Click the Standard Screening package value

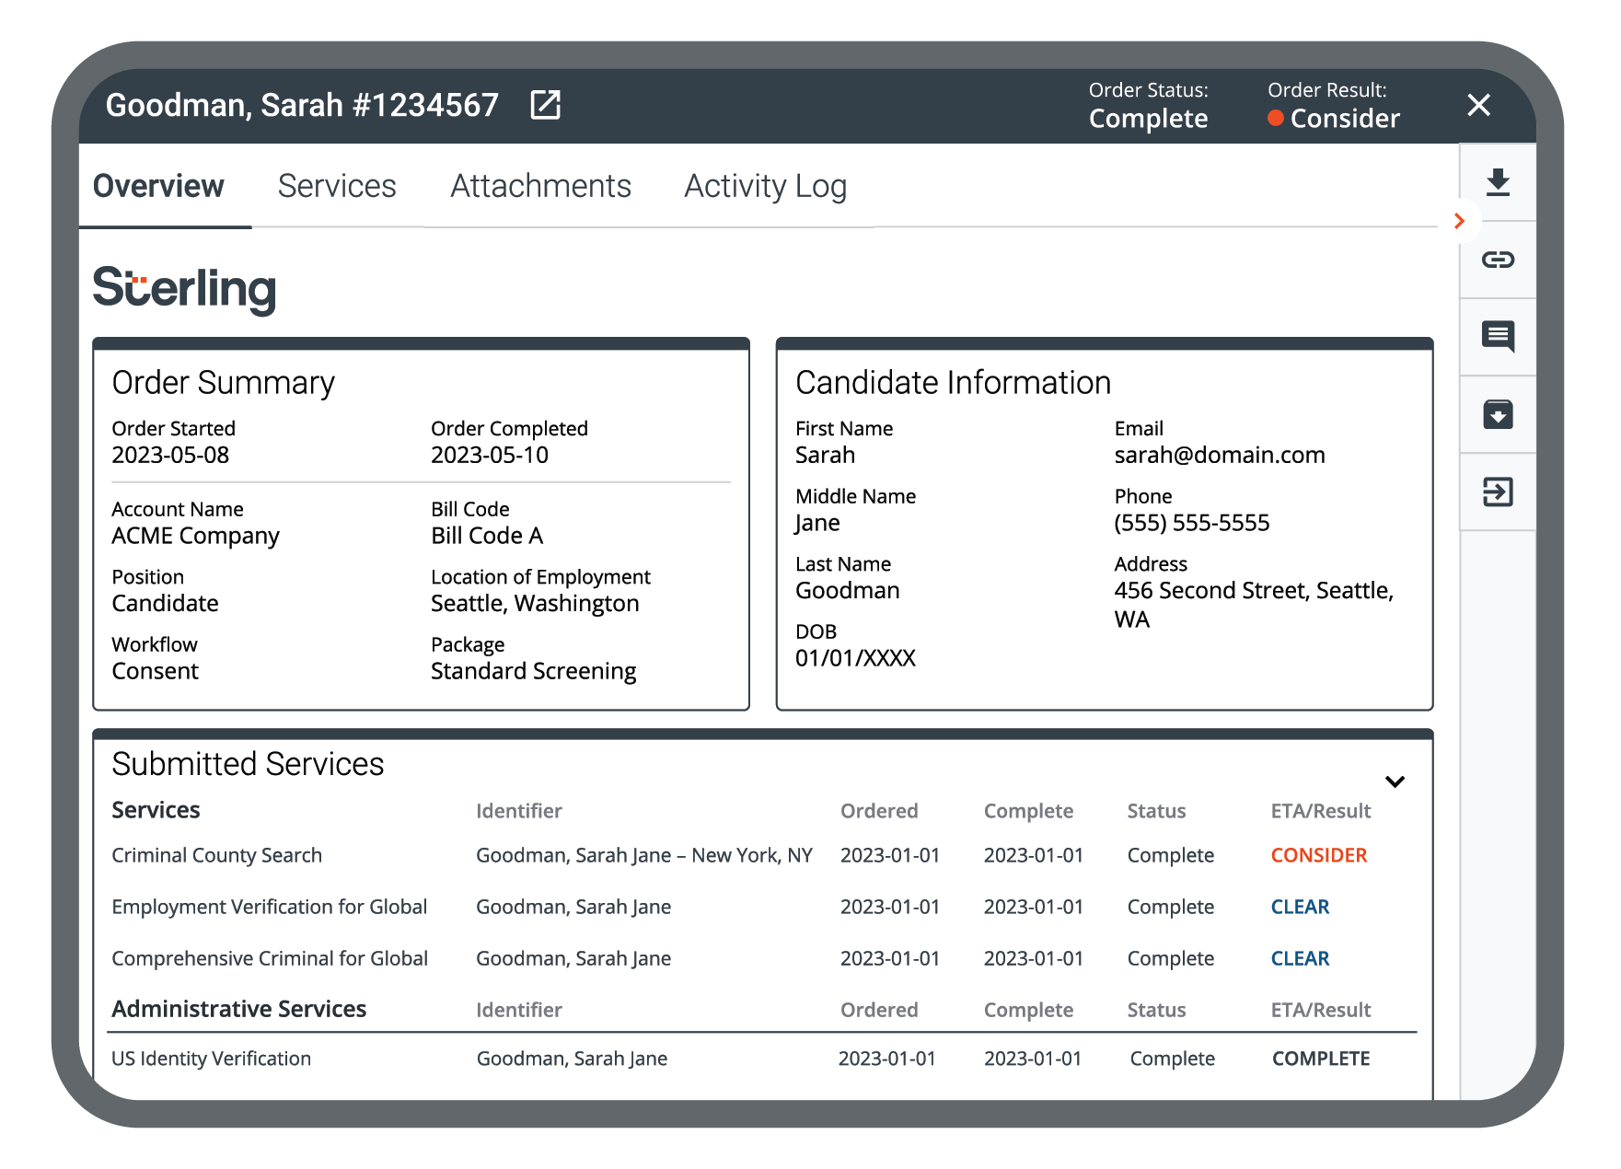tap(534, 671)
